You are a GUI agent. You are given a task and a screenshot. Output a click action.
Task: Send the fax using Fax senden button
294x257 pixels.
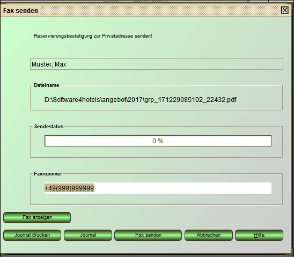[x=148, y=235]
